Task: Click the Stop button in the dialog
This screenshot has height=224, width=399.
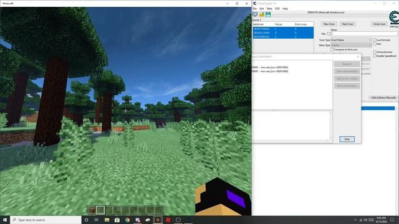Action: pyautogui.click(x=347, y=139)
